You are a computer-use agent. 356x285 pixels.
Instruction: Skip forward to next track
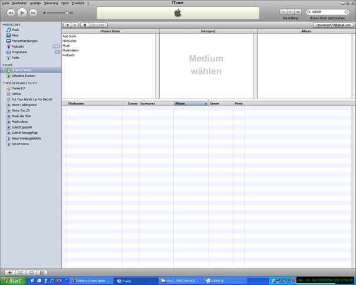tap(33, 13)
